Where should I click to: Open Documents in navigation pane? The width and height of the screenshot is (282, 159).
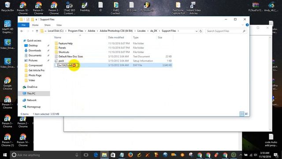[35, 55]
